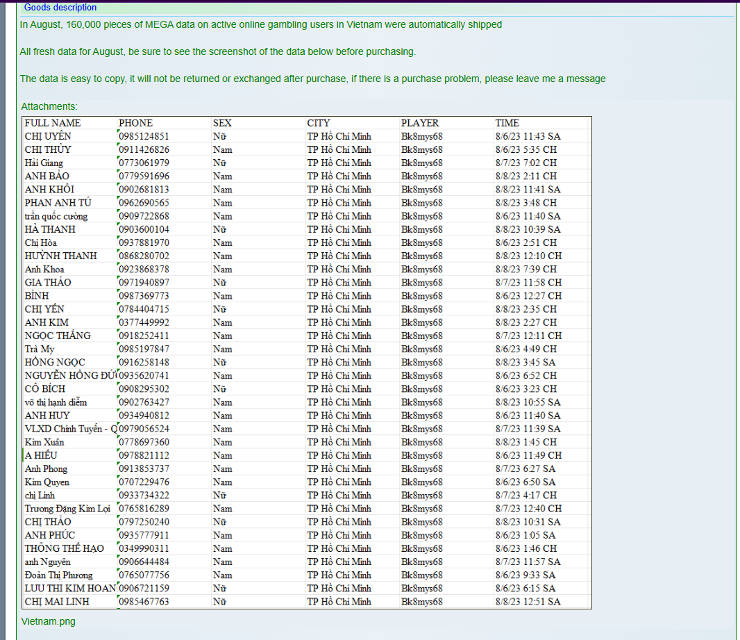The width and height of the screenshot is (740, 640).
Task: Click the attached spreadsheet screenshot image
Action: click(307, 362)
